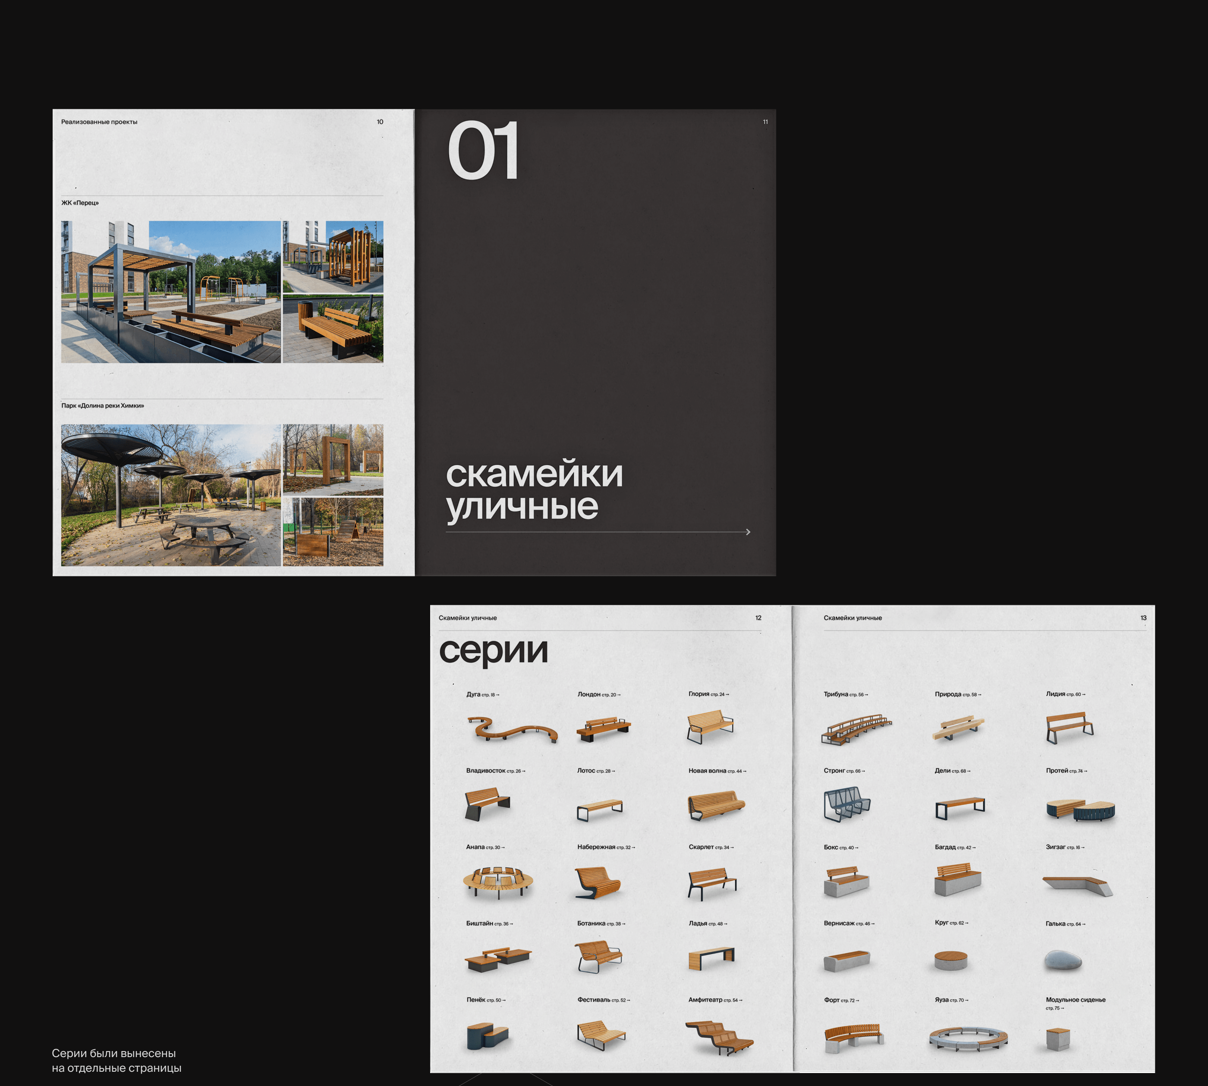The image size is (1208, 1086).
Task: Click the «Реализованные проекты» page header
Action: pyautogui.click(x=99, y=122)
